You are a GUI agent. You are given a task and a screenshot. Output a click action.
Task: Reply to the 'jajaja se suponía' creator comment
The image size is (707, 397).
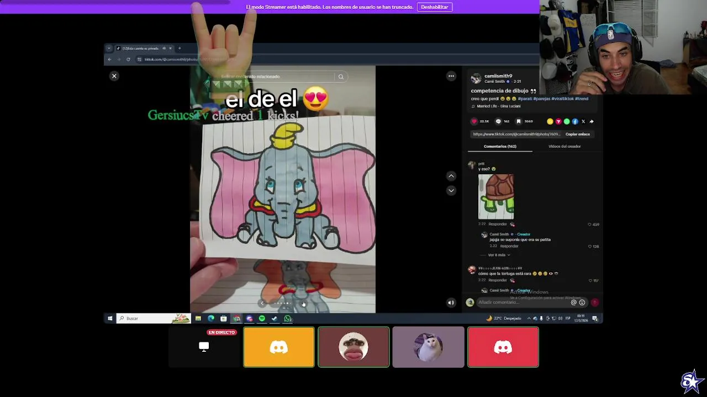[509, 246]
